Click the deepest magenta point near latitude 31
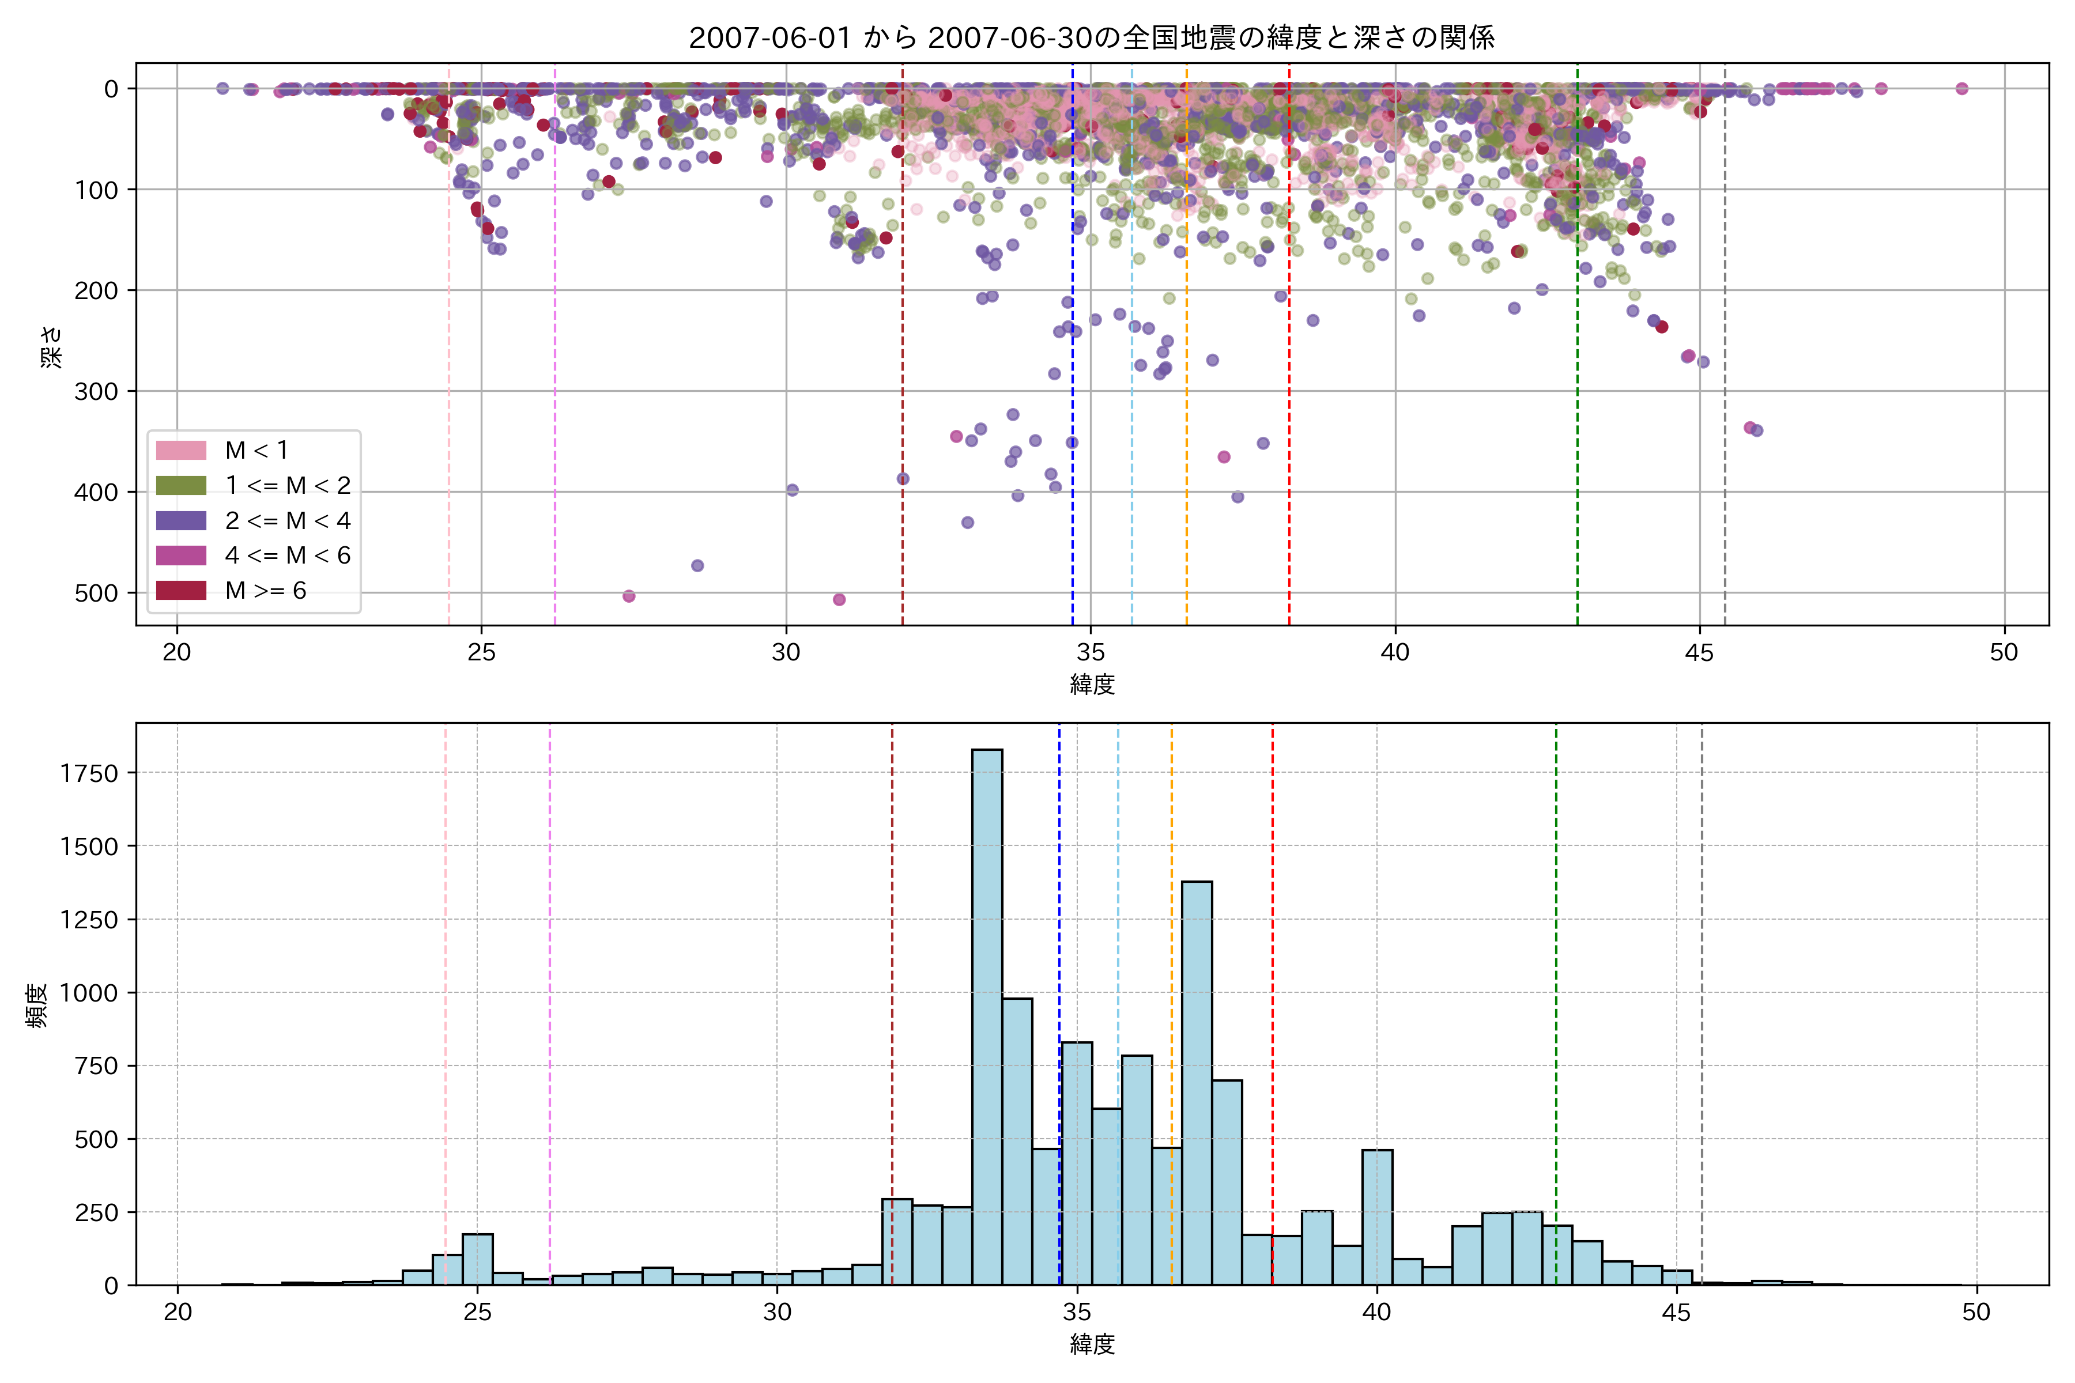This screenshot has height=1383, width=2075. [x=839, y=600]
